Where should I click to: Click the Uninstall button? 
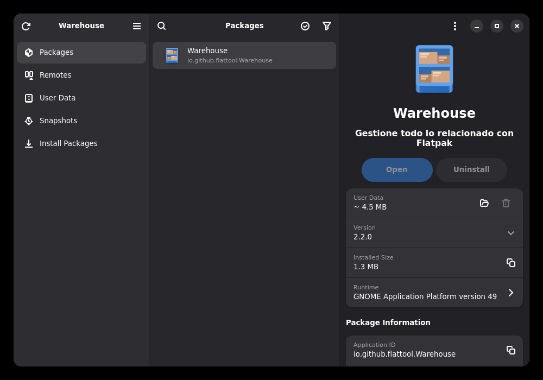click(x=471, y=169)
